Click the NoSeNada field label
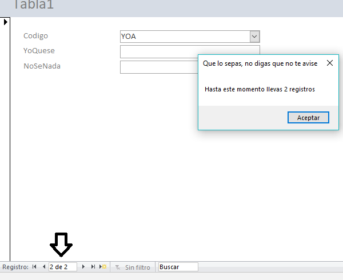The width and height of the screenshot is (343, 280). tap(42, 66)
